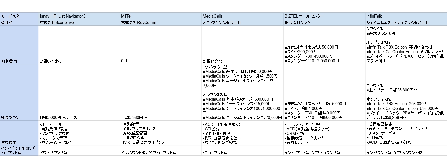Click BIZTEL's pricing cell with 月額800,000円
447x168 pixels.
pos(325,92)
